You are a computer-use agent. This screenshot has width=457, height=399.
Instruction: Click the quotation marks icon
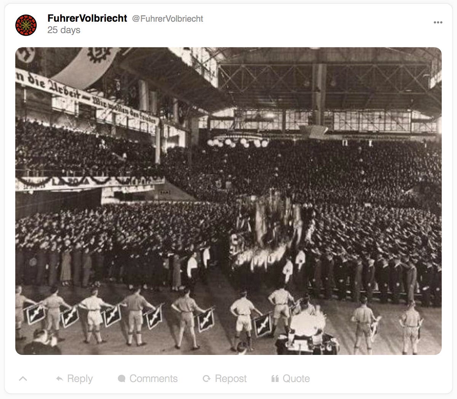275,378
